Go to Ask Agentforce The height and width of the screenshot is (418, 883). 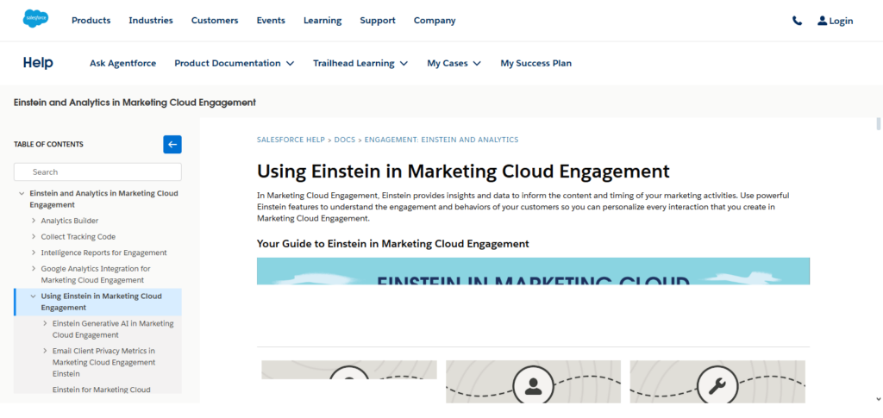tap(122, 63)
